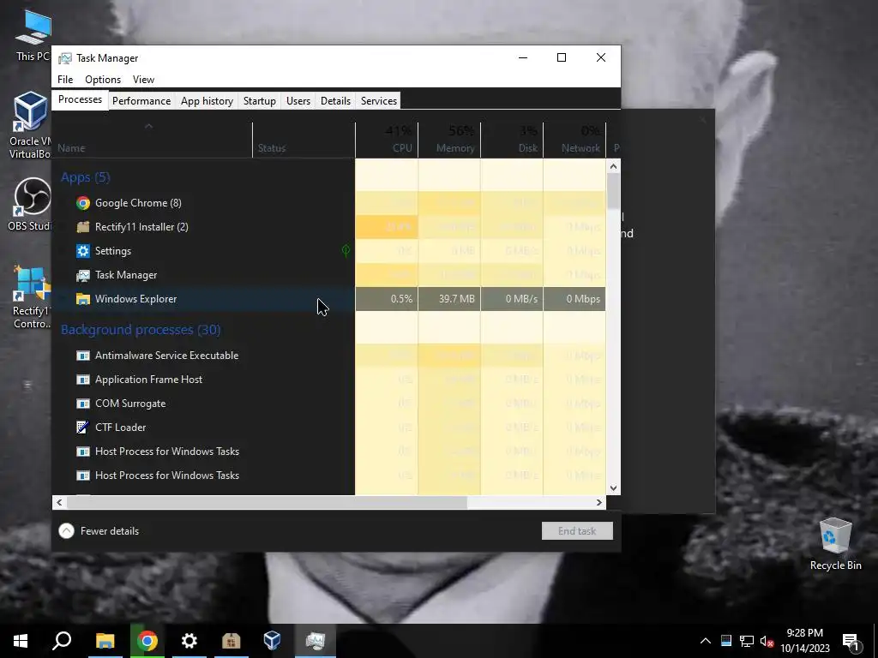878x658 pixels.
Task: Open the View menu
Action: click(143, 80)
